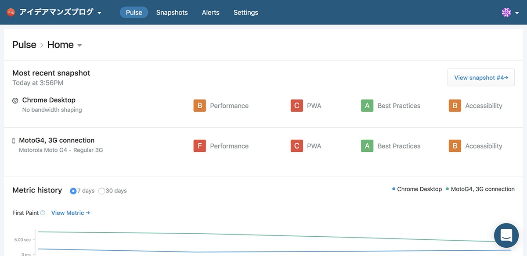Click Chrome Desktop Best Practices A badge
Image resolution: width=527 pixels, height=256 pixels.
[367, 106]
